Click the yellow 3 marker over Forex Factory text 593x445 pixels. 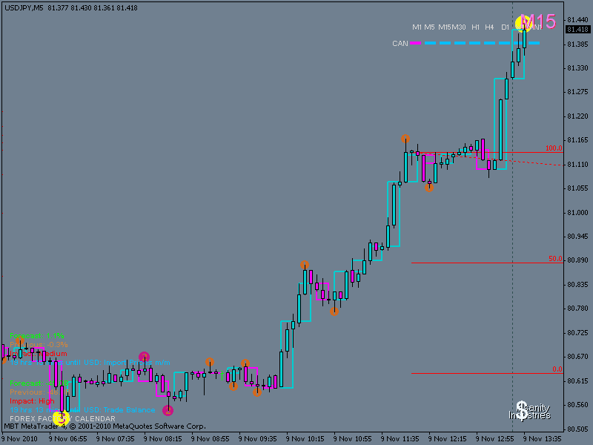point(61,418)
